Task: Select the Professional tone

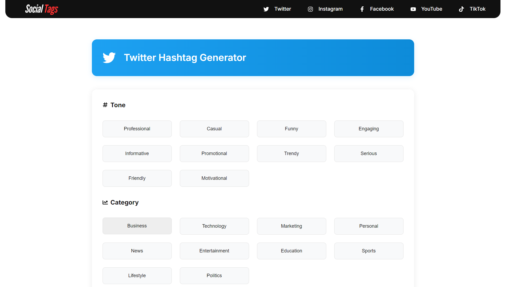Action: point(137,129)
